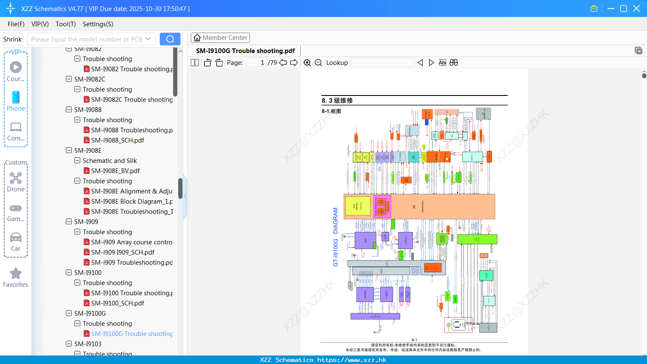Open model number dropdown arrow

click(x=148, y=39)
